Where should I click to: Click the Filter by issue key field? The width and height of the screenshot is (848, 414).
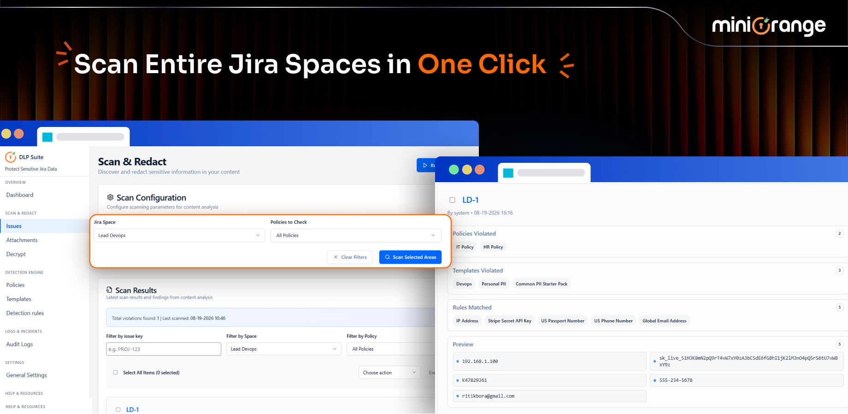164,349
